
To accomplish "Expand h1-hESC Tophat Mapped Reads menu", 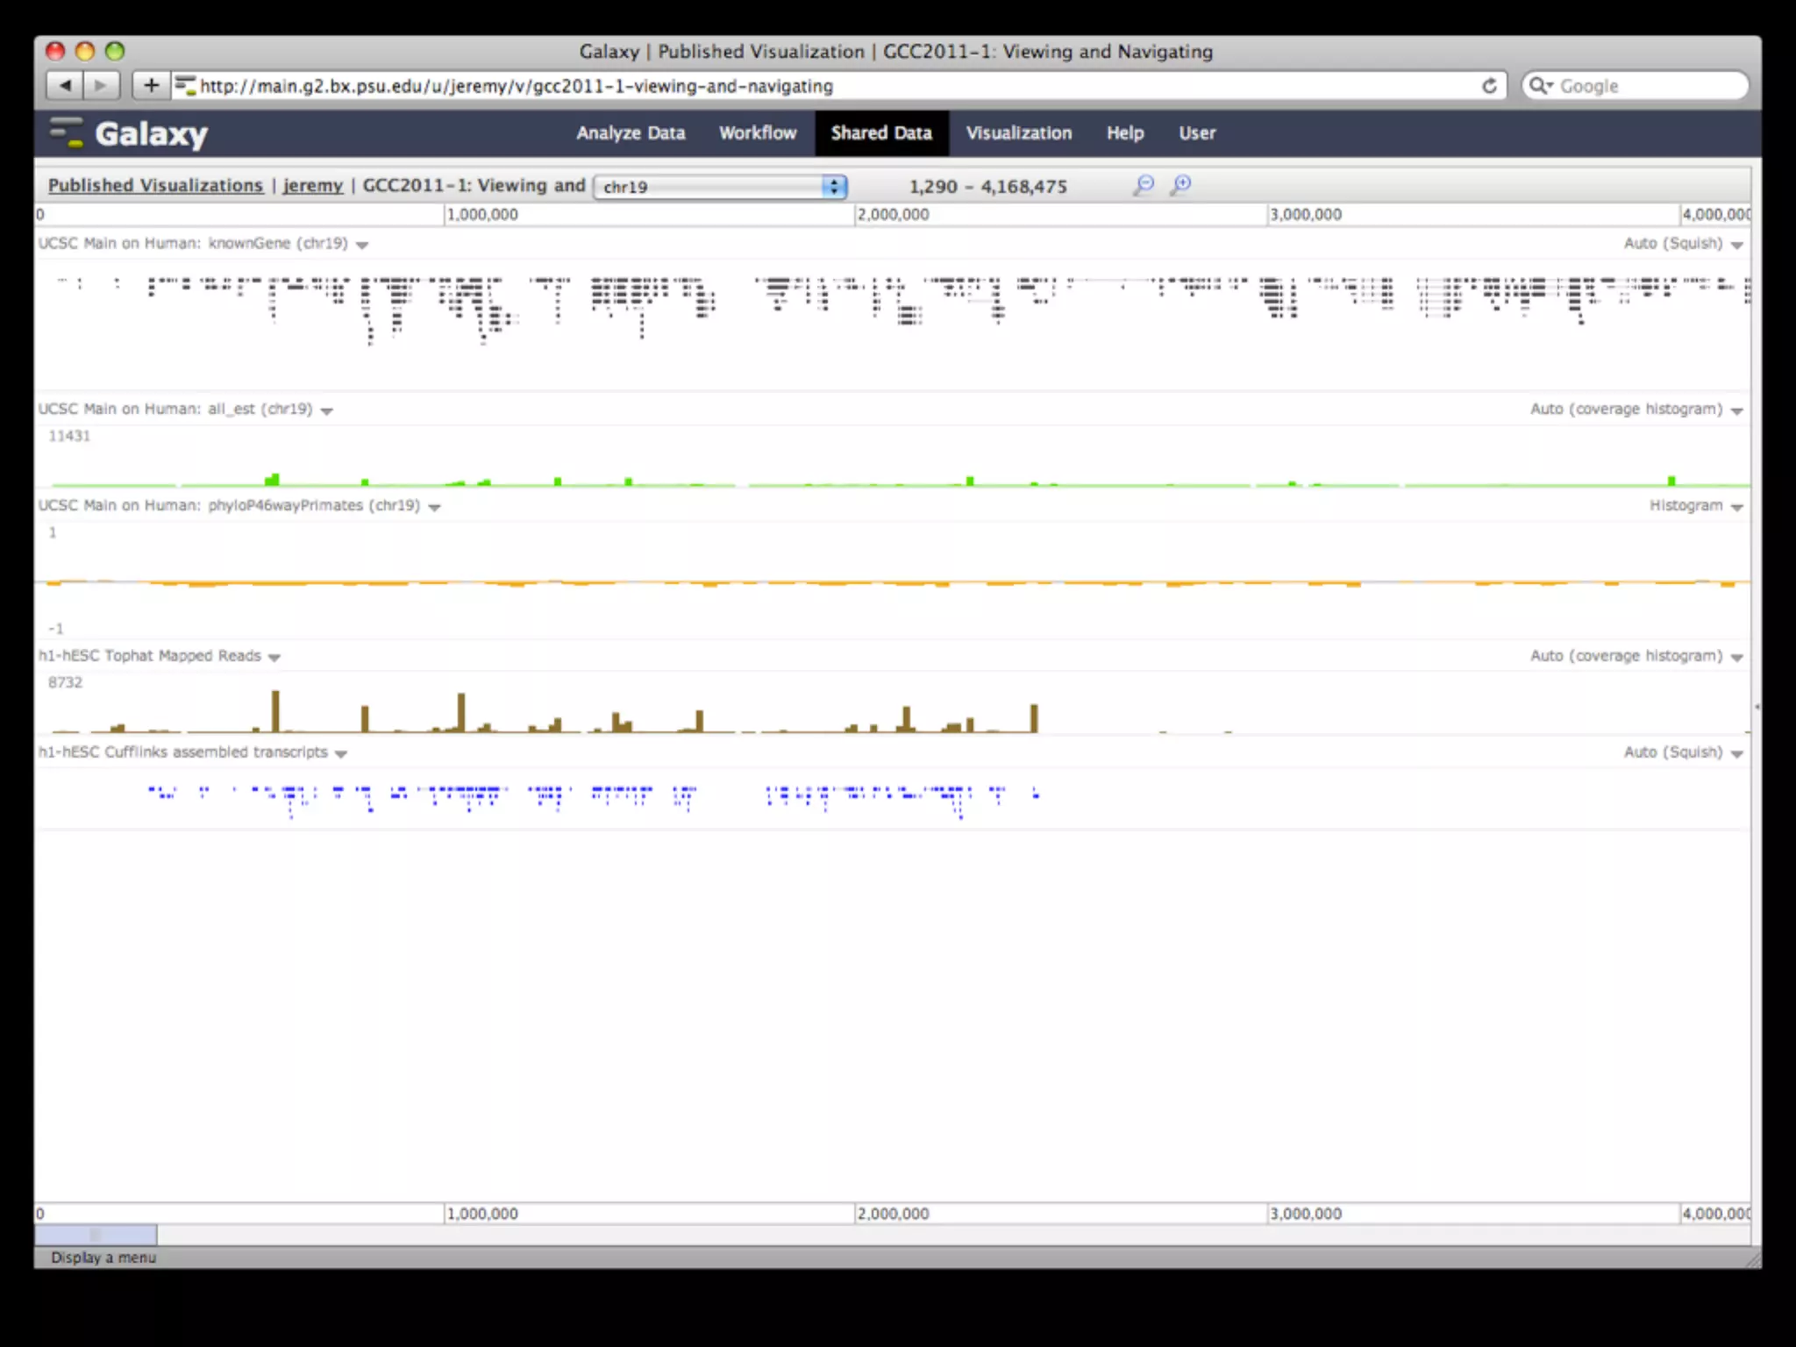I will pyautogui.click(x=274, y=657).
